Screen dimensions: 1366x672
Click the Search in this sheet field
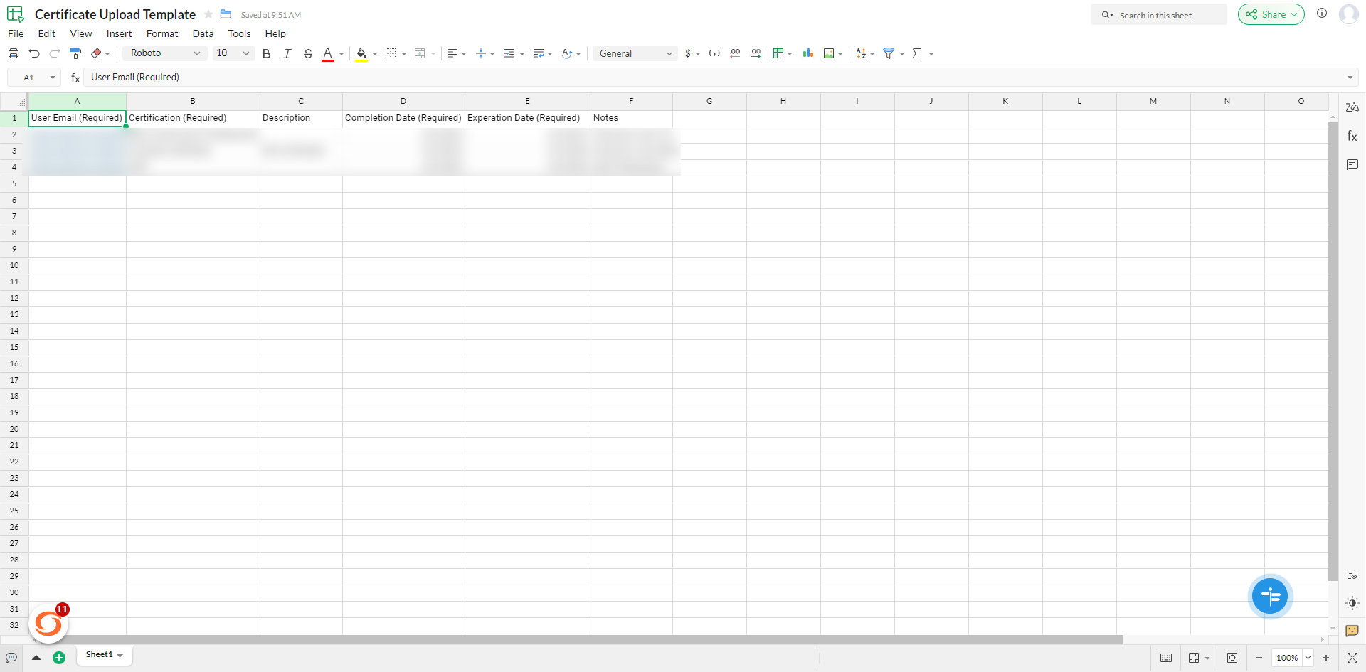[x=1158, y=15]
